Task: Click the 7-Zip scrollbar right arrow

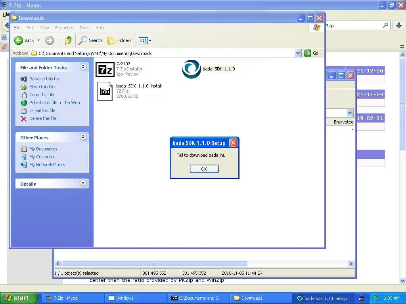Action: coord(351,264)
